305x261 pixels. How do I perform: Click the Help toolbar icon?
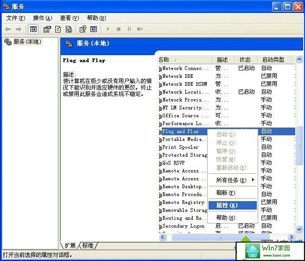(83, 29)
